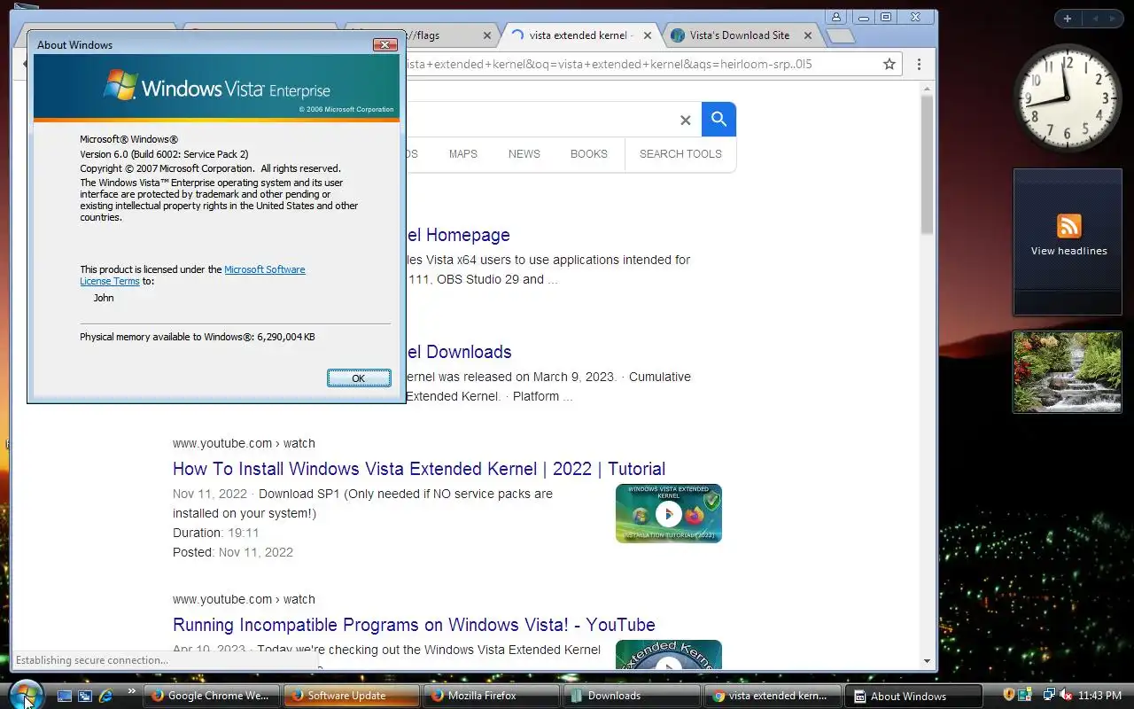This screenshot has height=709, width=1134.
Task: Click the slideshow picture gadget
Action: [1068, 372]
